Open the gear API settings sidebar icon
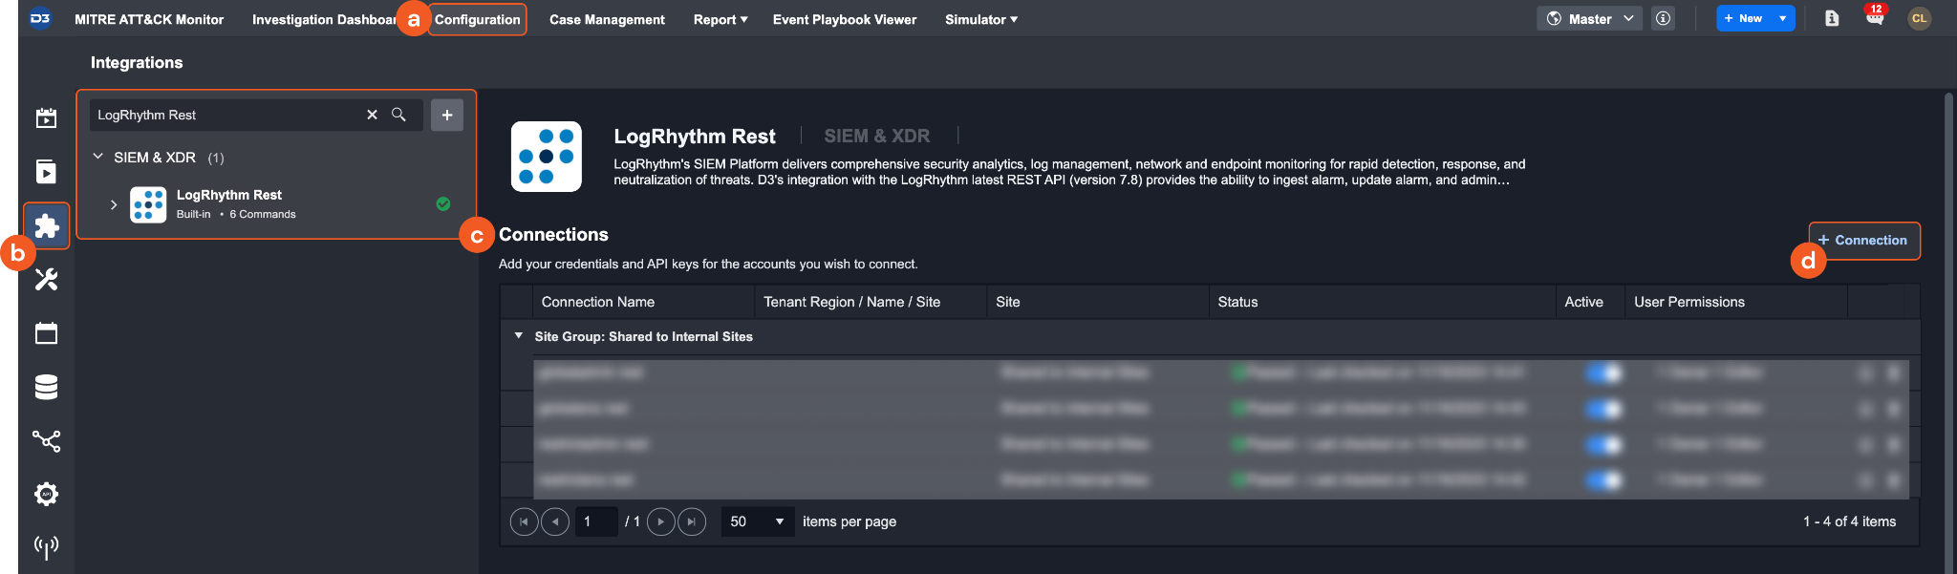1957x574 pixels. coord(46,494)
